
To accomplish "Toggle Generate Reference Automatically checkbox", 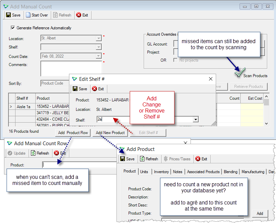I will pos(13,28).
